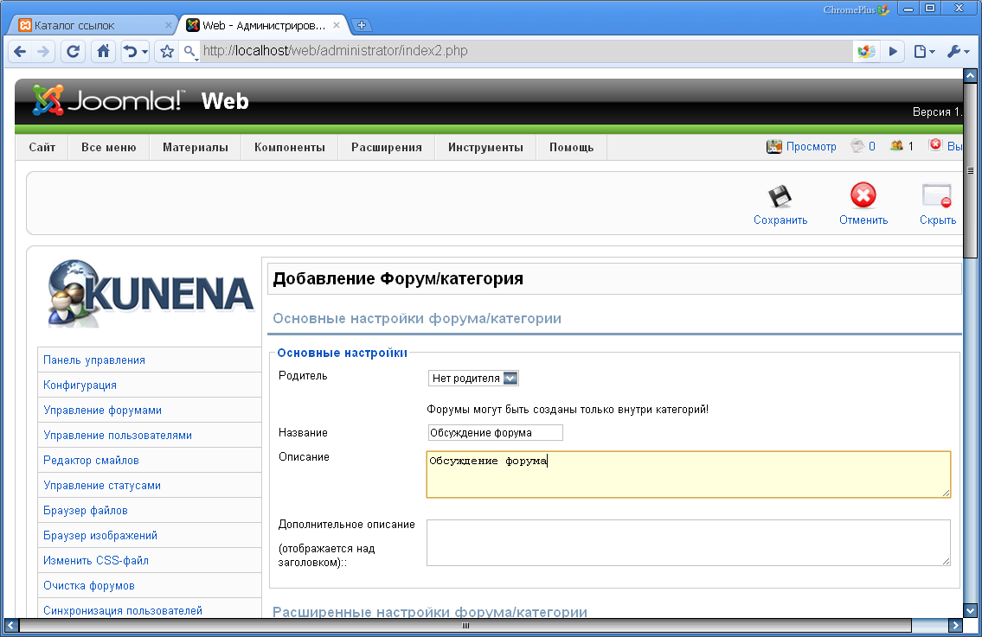The width and height of the screenshot is (982, 637).
Task: Bookmark page with the star icon
Action: tap(167, 51)
